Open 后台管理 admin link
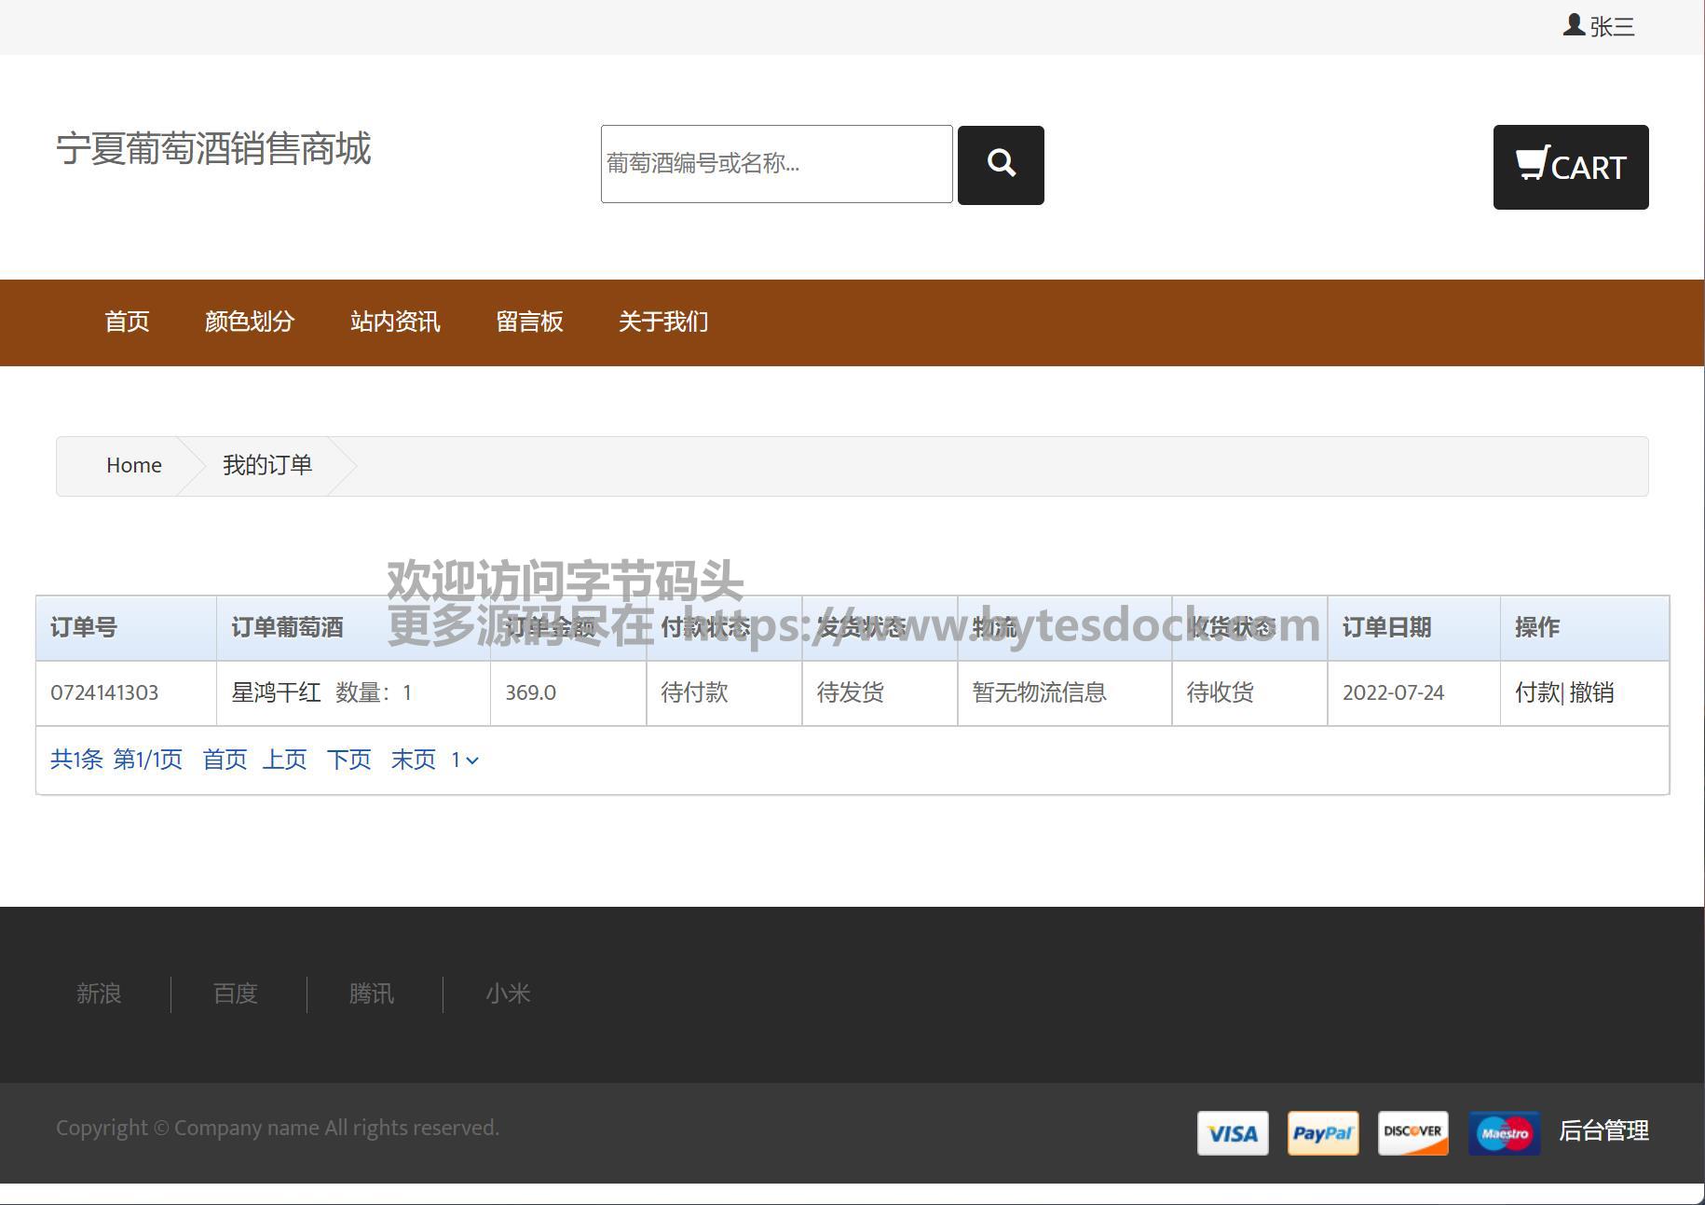Viewport: 1705px width, 1205px height. point(1603,1130)
